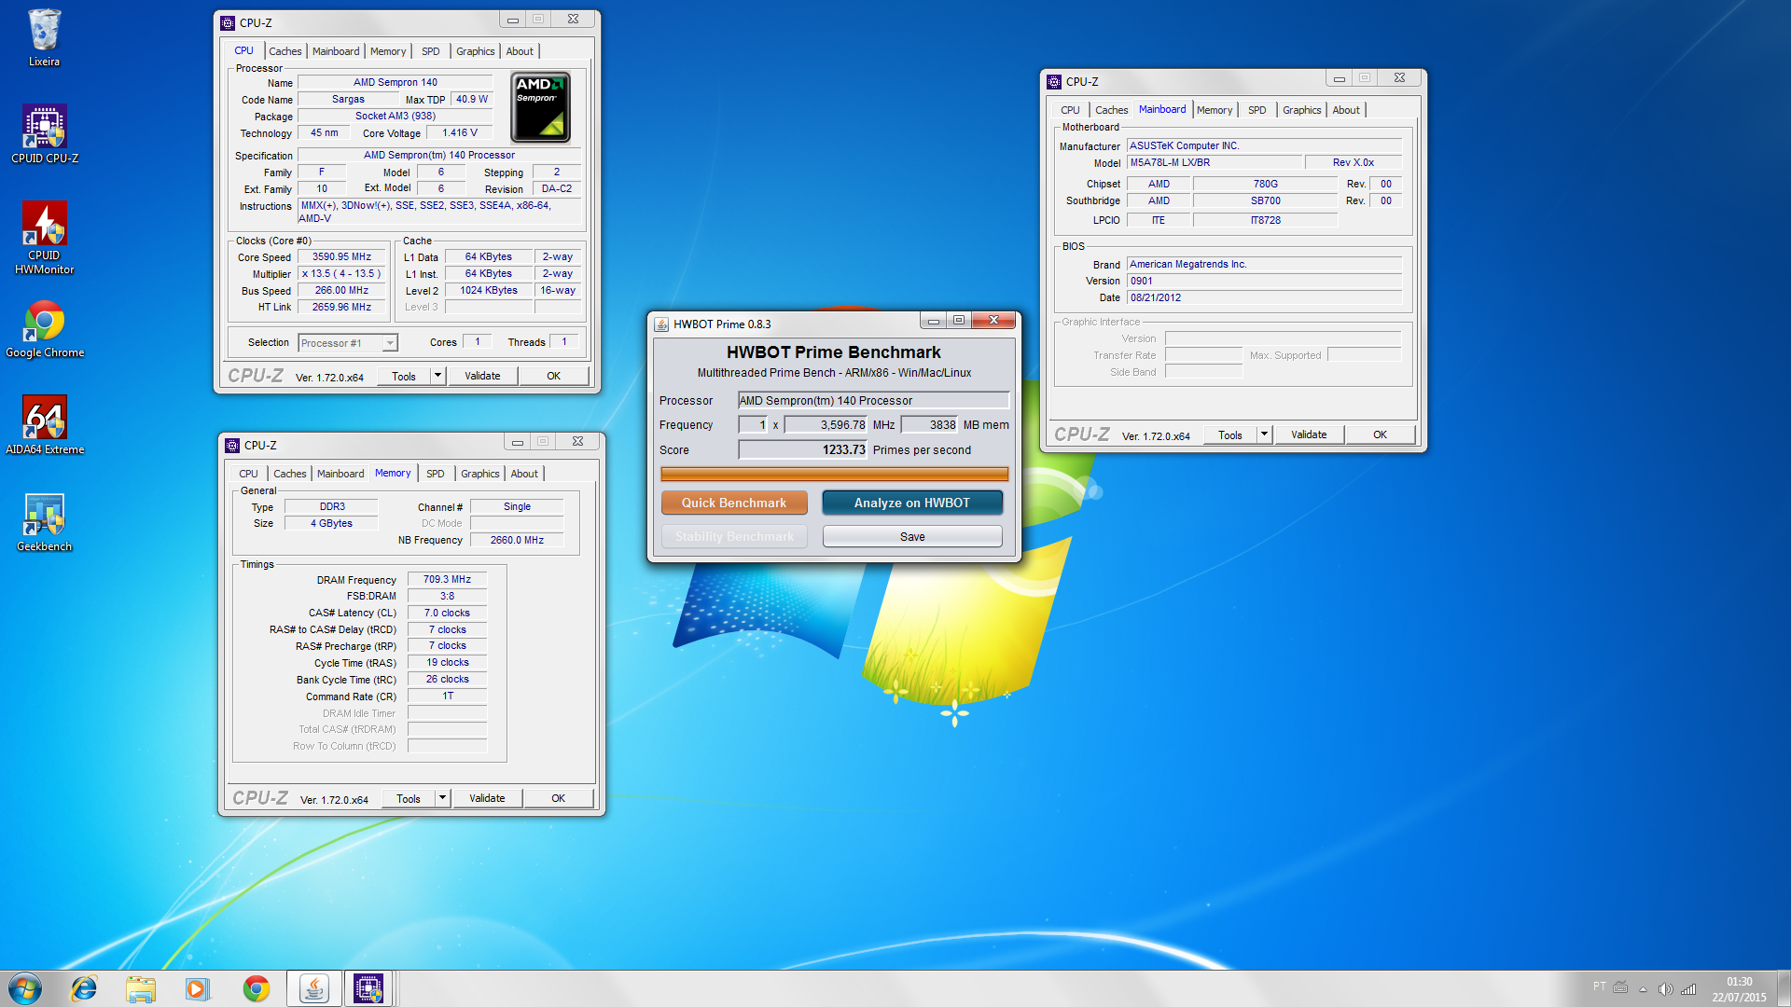Click Core Speed value 3590.95 MHz
The image size is (1791, 1007).
[341, 256]
